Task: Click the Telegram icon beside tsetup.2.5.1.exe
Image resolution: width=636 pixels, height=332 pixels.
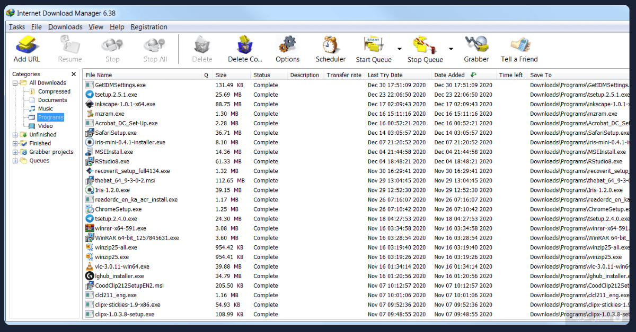Action: pos(90,95)
